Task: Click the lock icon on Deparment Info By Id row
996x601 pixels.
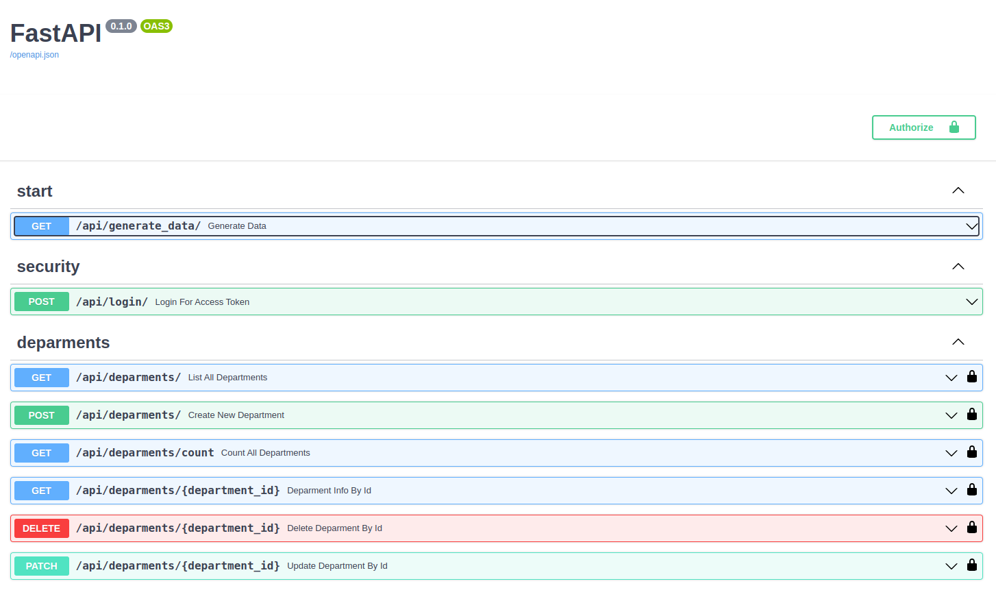Action: coord(971,489)
